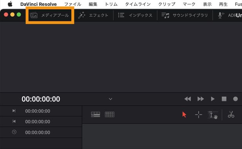
Task: Select the scissors razor tool
Action: [231, 114]
